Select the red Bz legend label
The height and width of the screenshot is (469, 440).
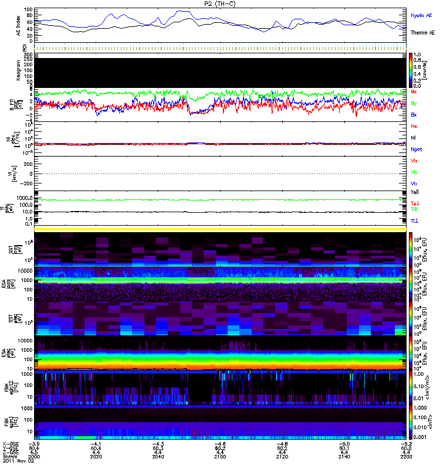click(414, 91)
